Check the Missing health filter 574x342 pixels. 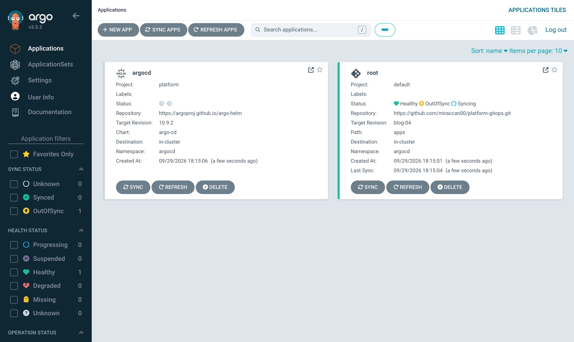click(x=14, y=300)
